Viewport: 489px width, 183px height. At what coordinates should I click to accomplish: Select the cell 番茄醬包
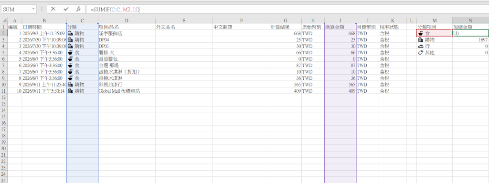127,58
